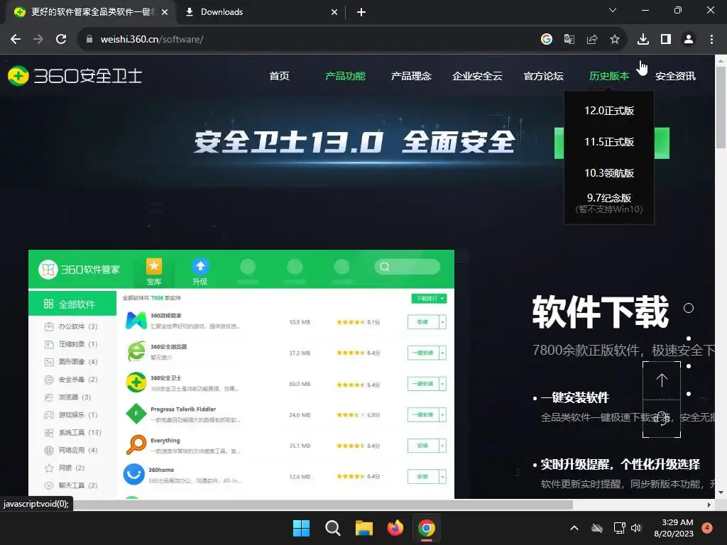
Task: Click the vertical page scrollbar
Action: click(721, 108)
